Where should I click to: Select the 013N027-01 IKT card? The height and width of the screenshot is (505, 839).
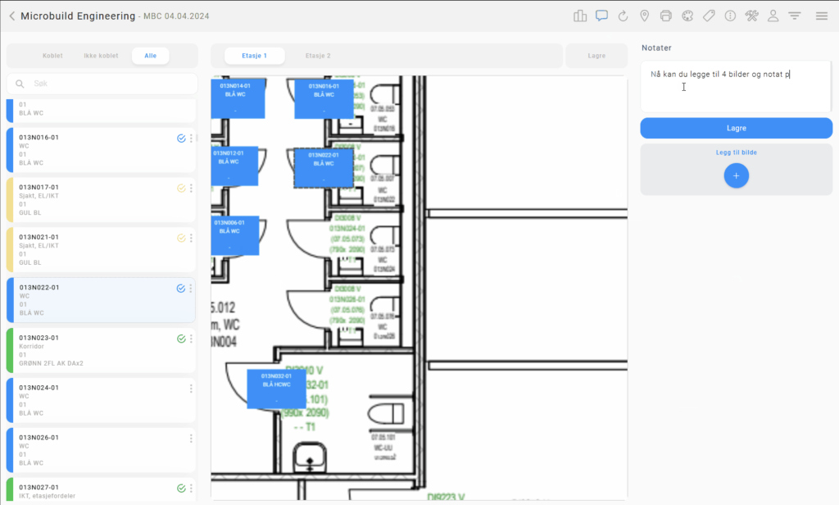(101, 490)
